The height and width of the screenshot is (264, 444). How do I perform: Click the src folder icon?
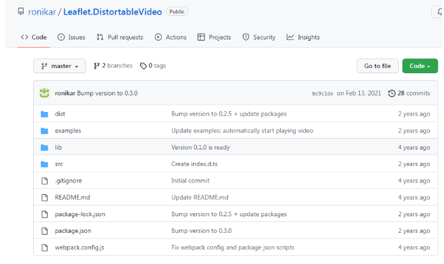45,164
